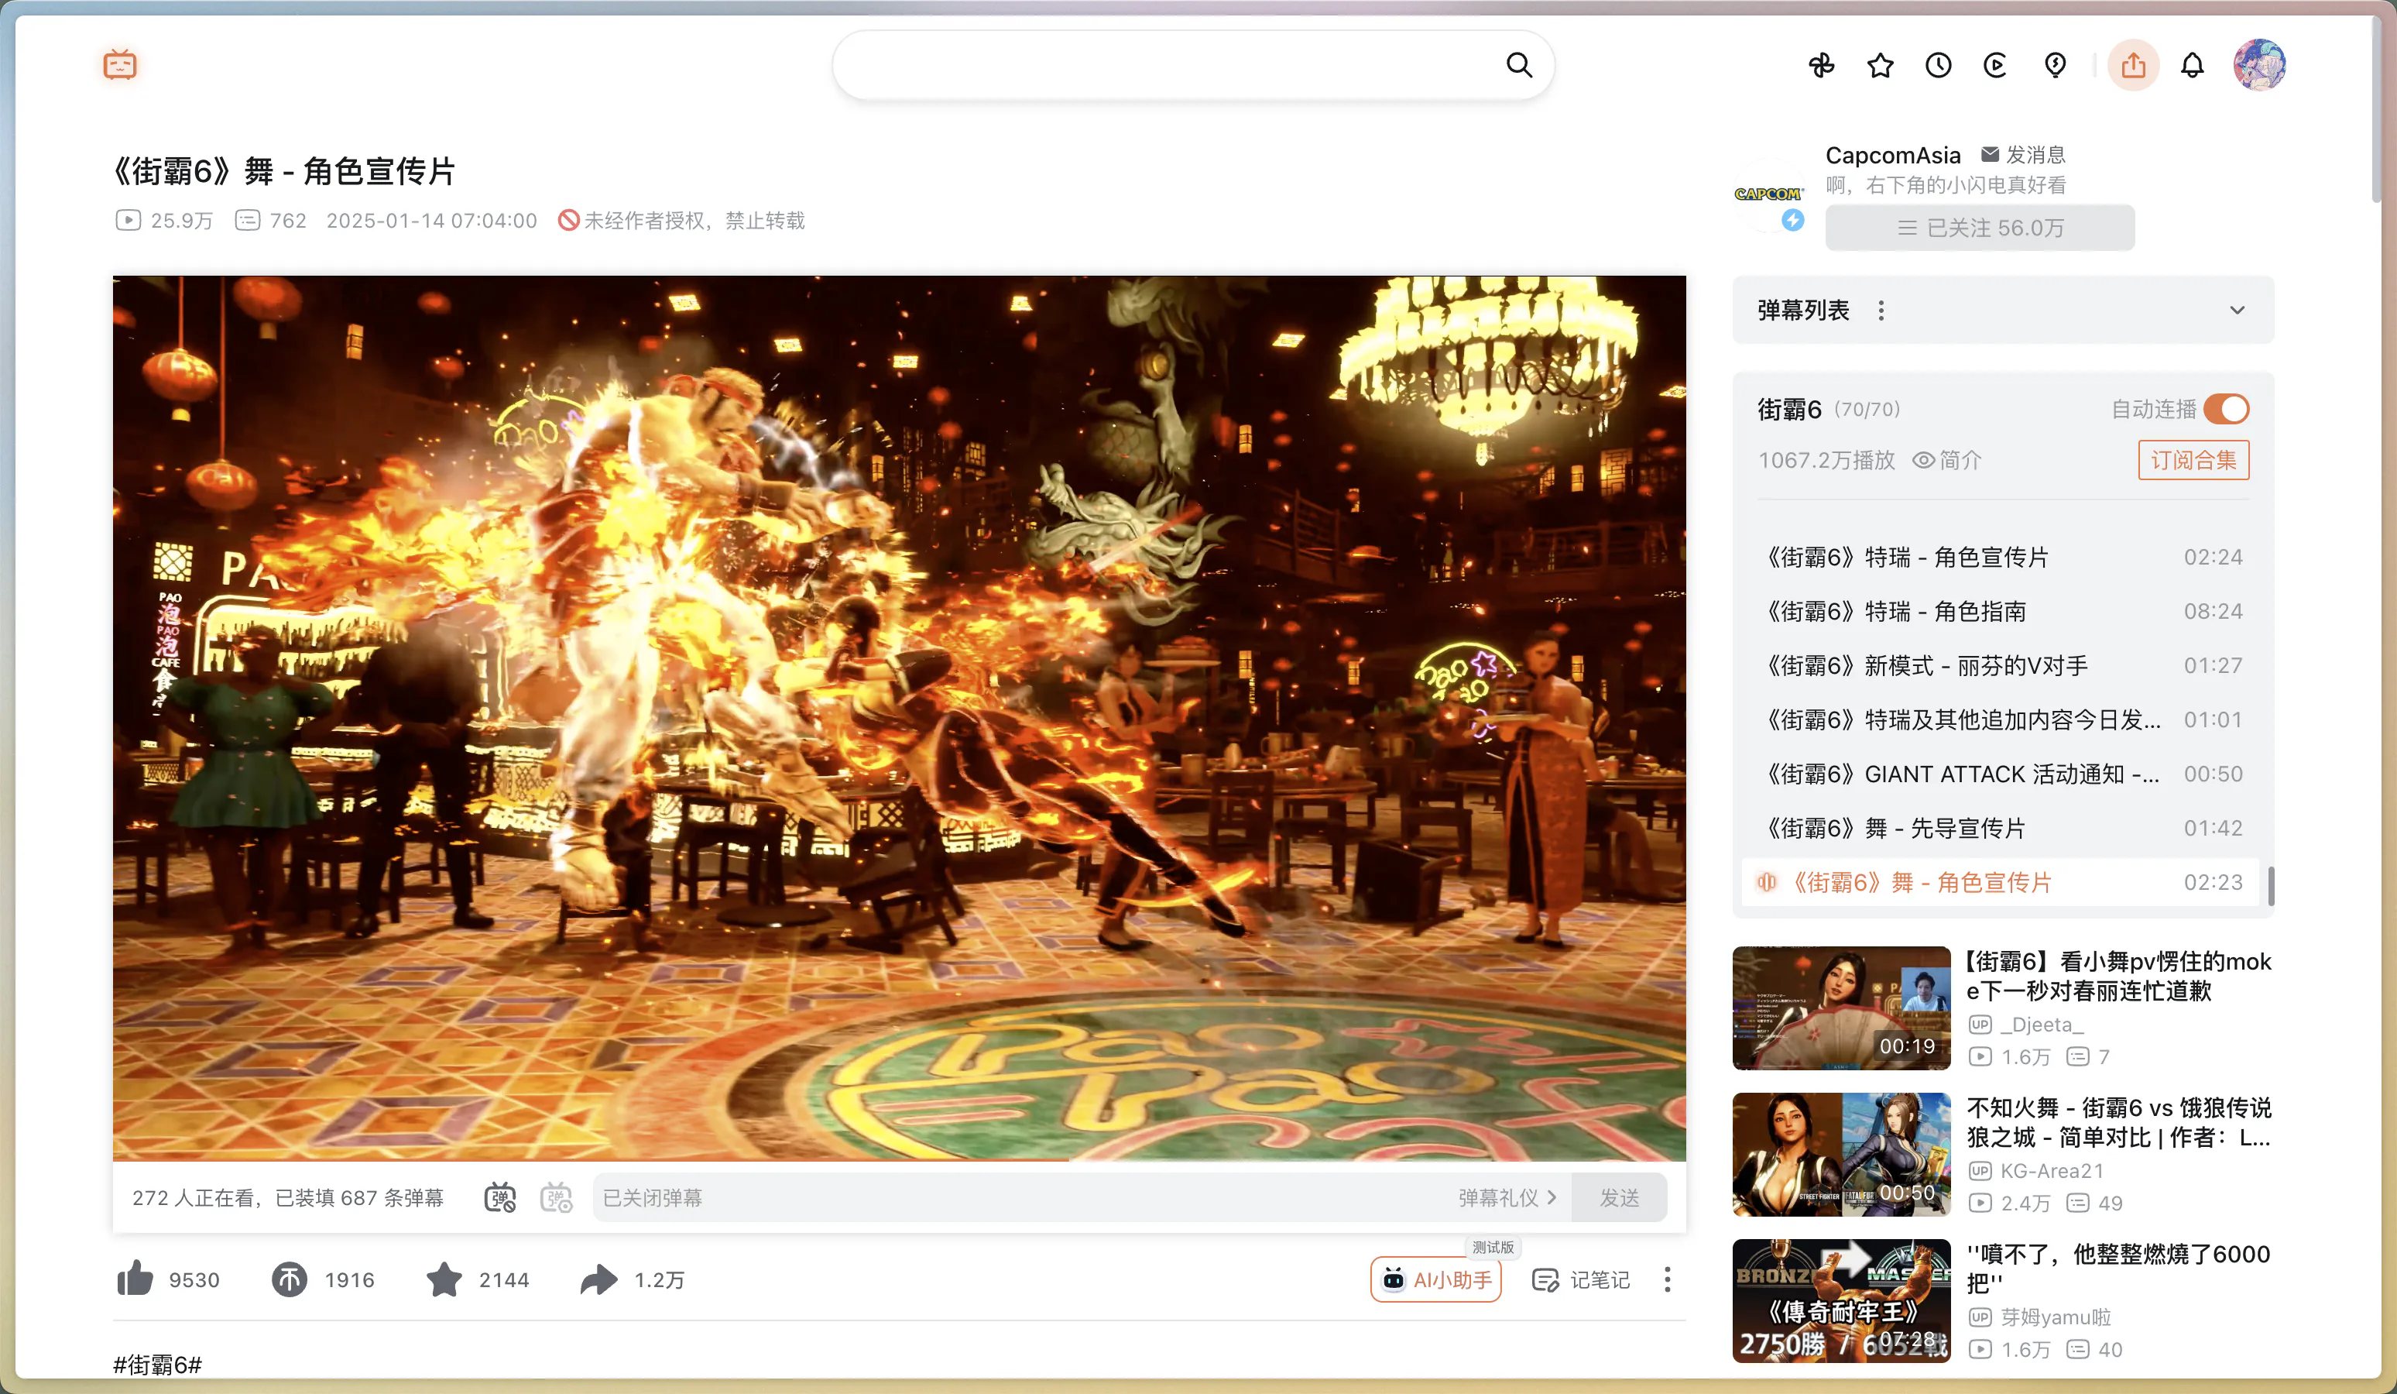
Task: Click the 测试版 badge
Action: pyautogui.click(x=1493, y=1248)
